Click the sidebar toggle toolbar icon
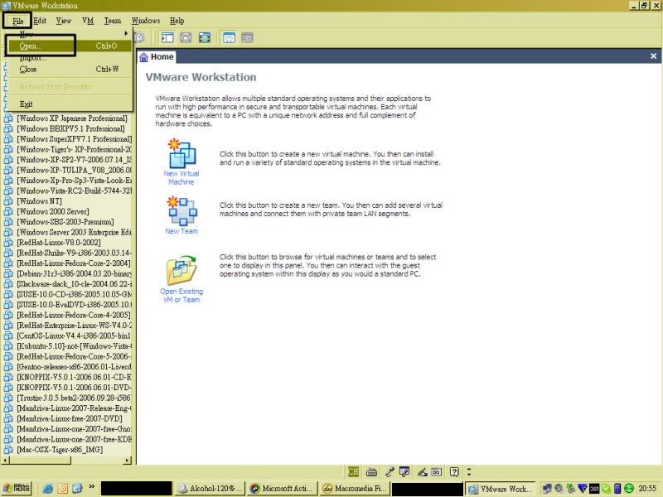 tap(167, 37)
